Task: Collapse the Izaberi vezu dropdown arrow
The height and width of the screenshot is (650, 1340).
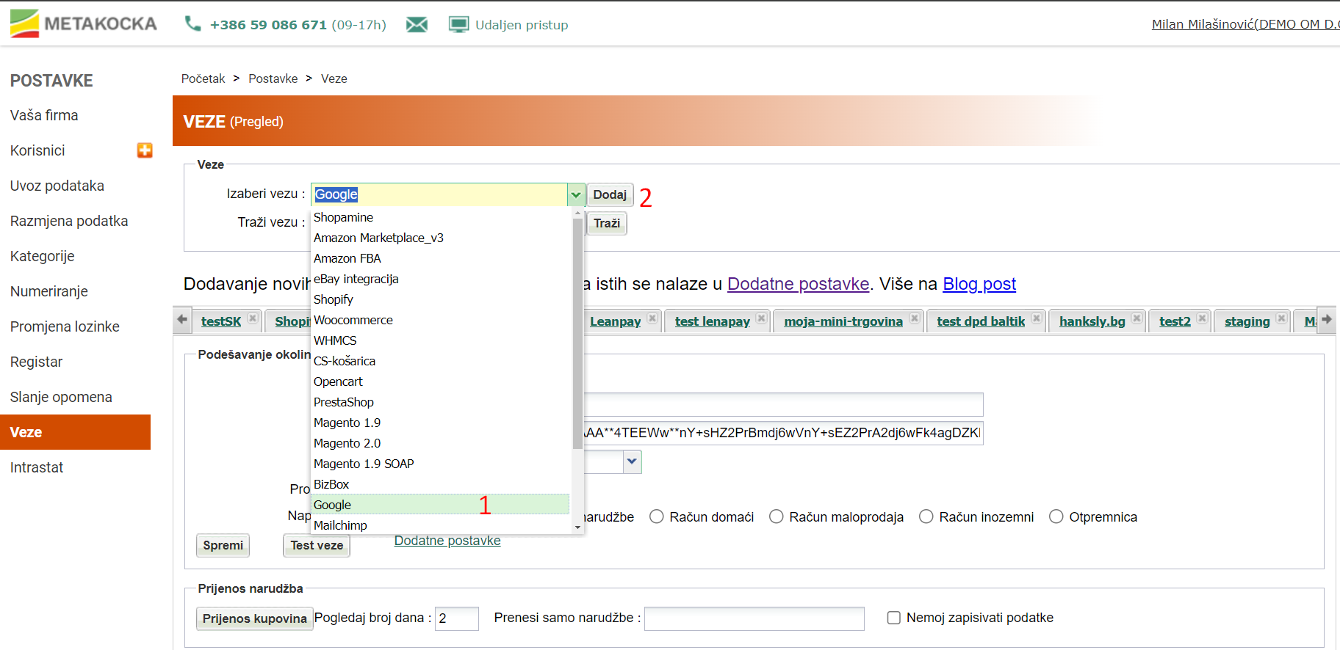Action: pos(576,194)
